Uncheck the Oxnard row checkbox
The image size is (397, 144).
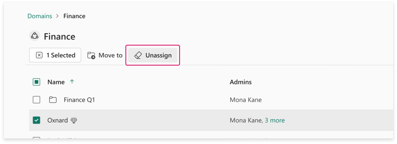36,120
